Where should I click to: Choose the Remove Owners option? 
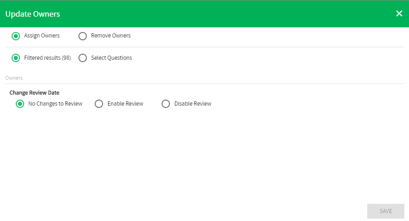[83, 36]
